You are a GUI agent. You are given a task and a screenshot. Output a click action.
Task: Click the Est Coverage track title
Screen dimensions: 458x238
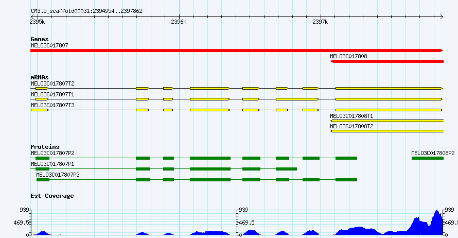(52, 196)
